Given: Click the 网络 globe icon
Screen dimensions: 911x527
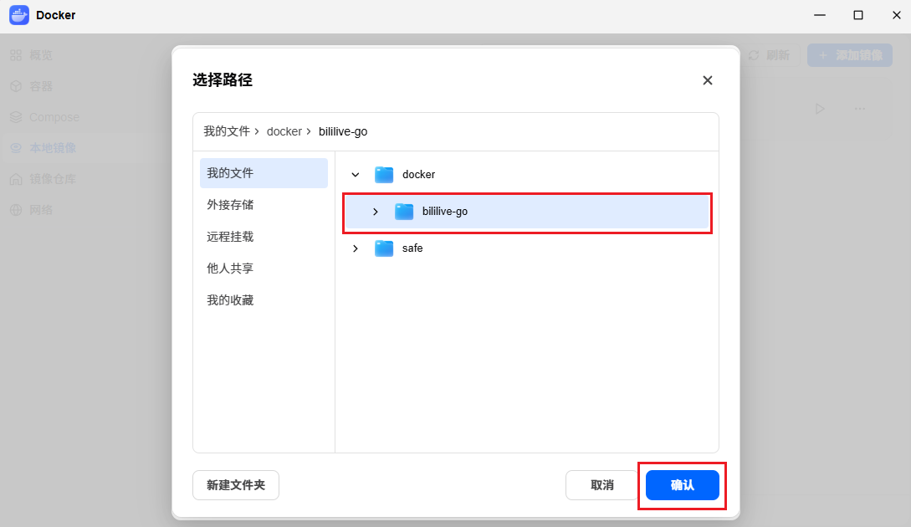Looking at the screenshot, I should tap(16, 210).
